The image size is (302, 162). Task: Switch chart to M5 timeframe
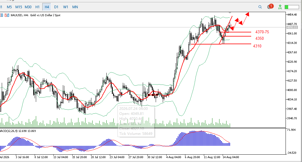coord(9,7)
